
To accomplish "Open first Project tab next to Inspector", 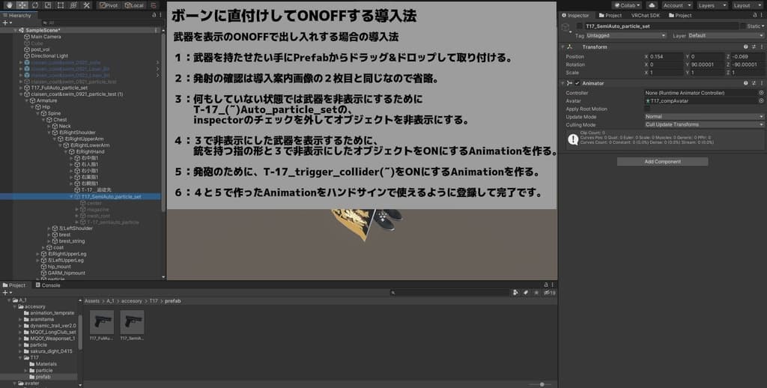I will tap(610, 15).
